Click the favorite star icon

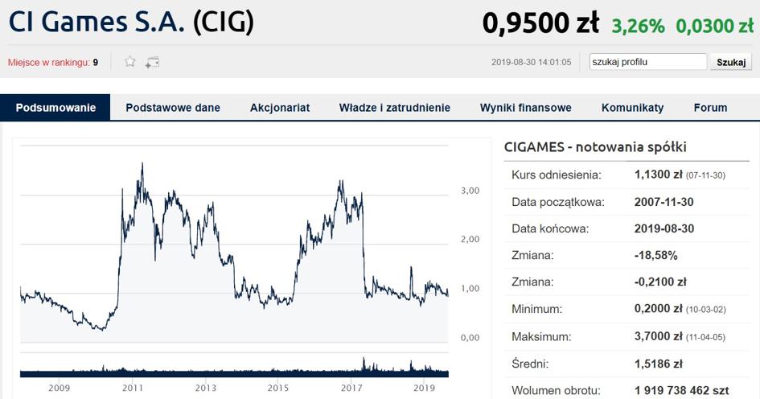[x=129, y=62]
